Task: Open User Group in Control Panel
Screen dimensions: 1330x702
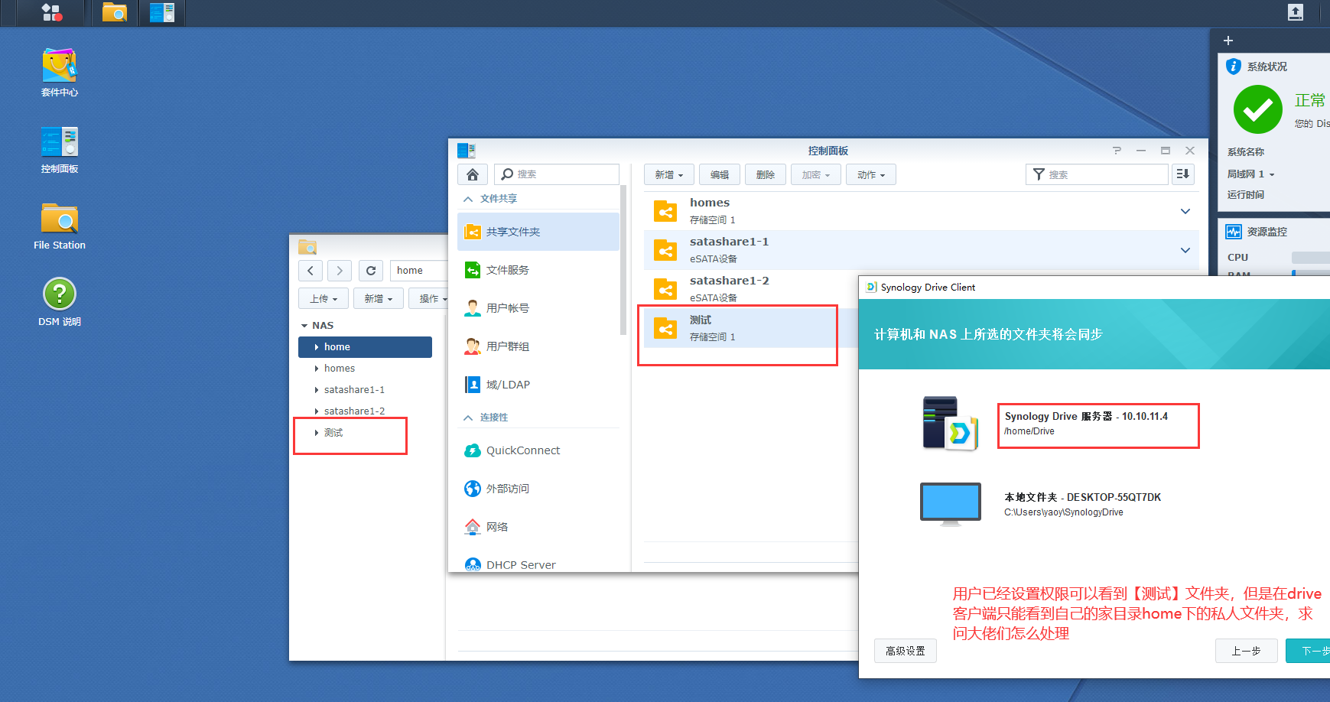Action: click(538, 346)
